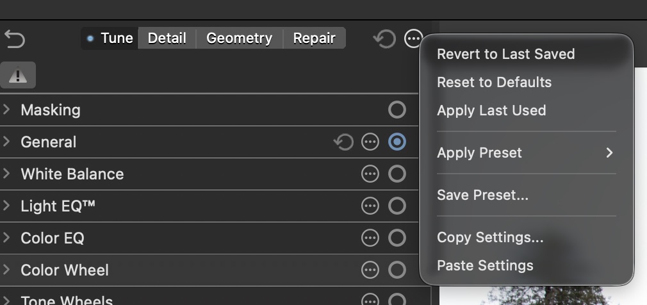The height and width of the screenshot is (305, 647).
Task: Switch to the Detail tab
Action: tap(167, 38)
